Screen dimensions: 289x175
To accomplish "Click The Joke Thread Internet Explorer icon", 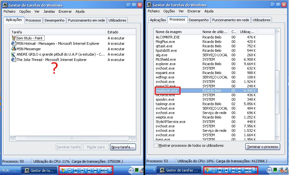I will pos(14,60).
